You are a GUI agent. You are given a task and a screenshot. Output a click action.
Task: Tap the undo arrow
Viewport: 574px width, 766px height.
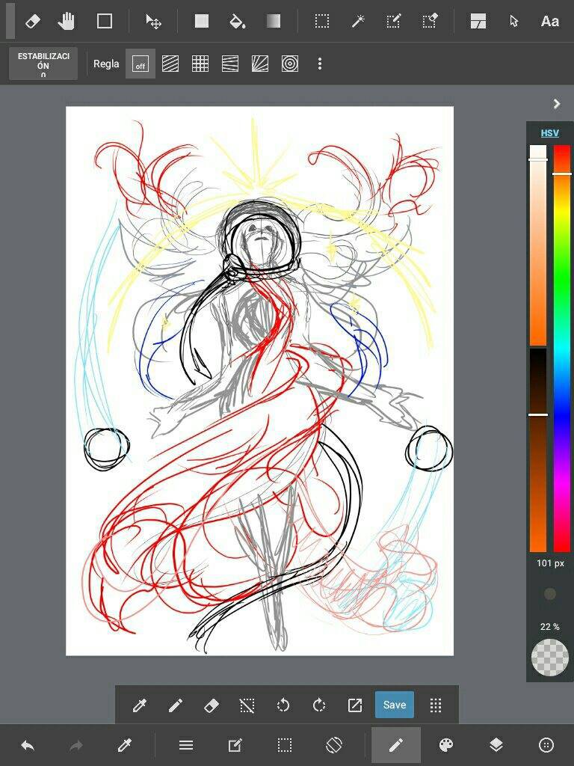(x=28, y=745)
